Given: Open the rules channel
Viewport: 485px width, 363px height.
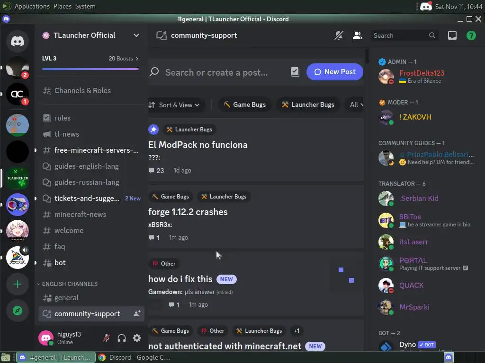Looking at the screenshot, I should pyautogui.click(x=91, y=118).
